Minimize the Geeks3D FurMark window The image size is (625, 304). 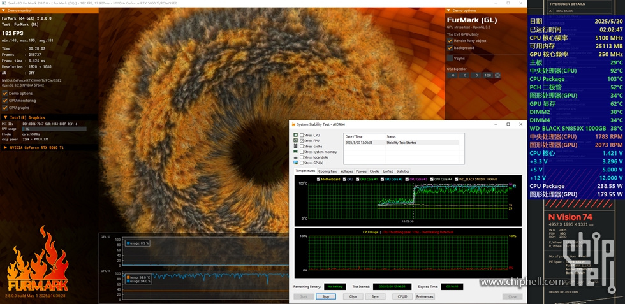tap(496, 3)
